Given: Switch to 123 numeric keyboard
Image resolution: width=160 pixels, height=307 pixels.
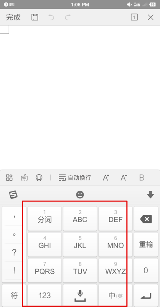Looking at the screenshot, I should pyautogui.click(x=45, y=295).
